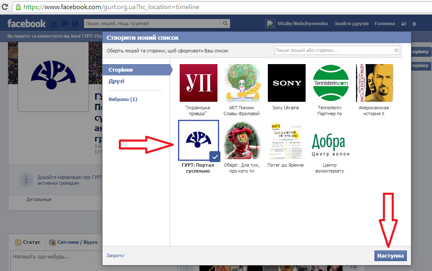Click the ГУРТ: Портал суспільно caption

[x=198, y=168]
